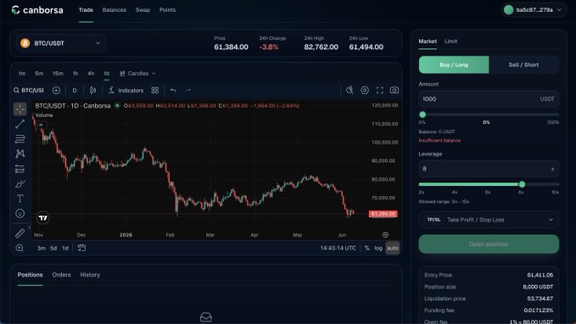Click the Leverage input field
Image resolution: width=576 pixels, height=324 pixels.
coord(489,169)
